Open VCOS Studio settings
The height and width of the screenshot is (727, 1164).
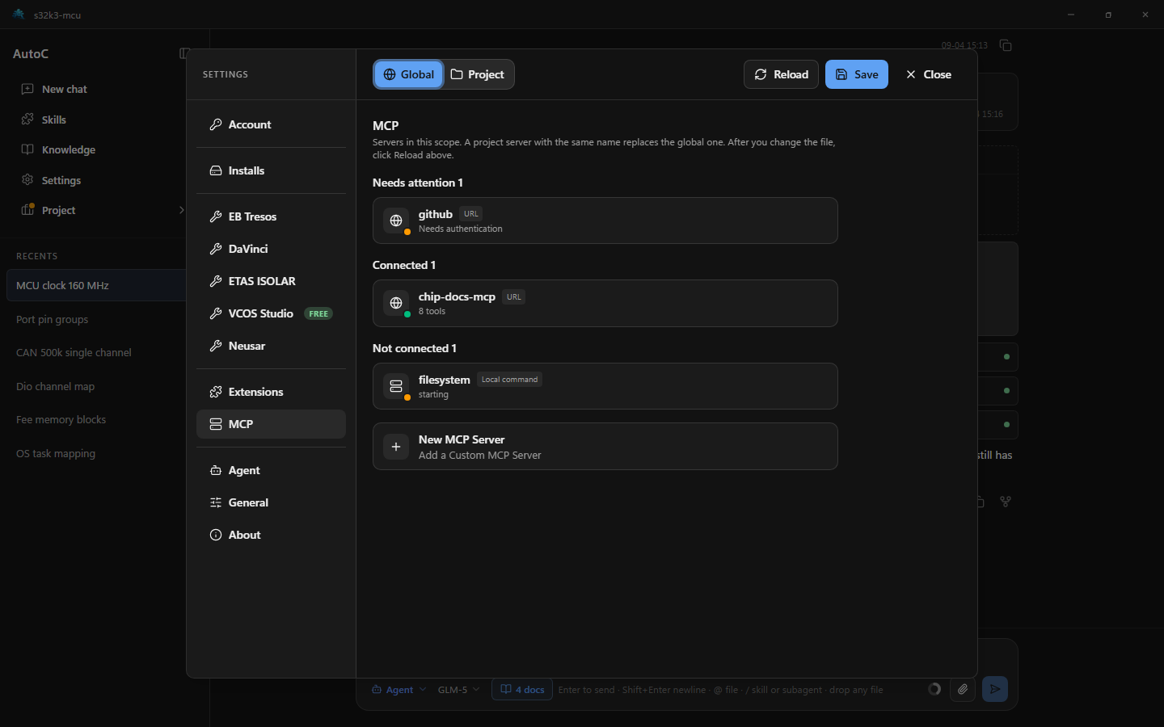pos(271,313)
